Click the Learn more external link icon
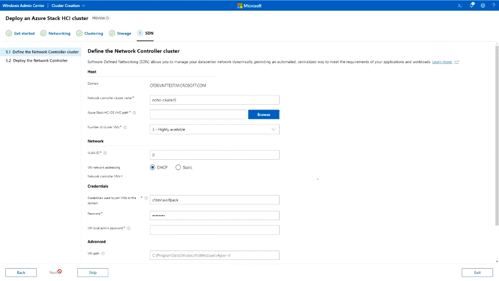499x281 pixels. coord(457,62)
